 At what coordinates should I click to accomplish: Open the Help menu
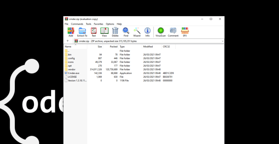tap(119, 24)
